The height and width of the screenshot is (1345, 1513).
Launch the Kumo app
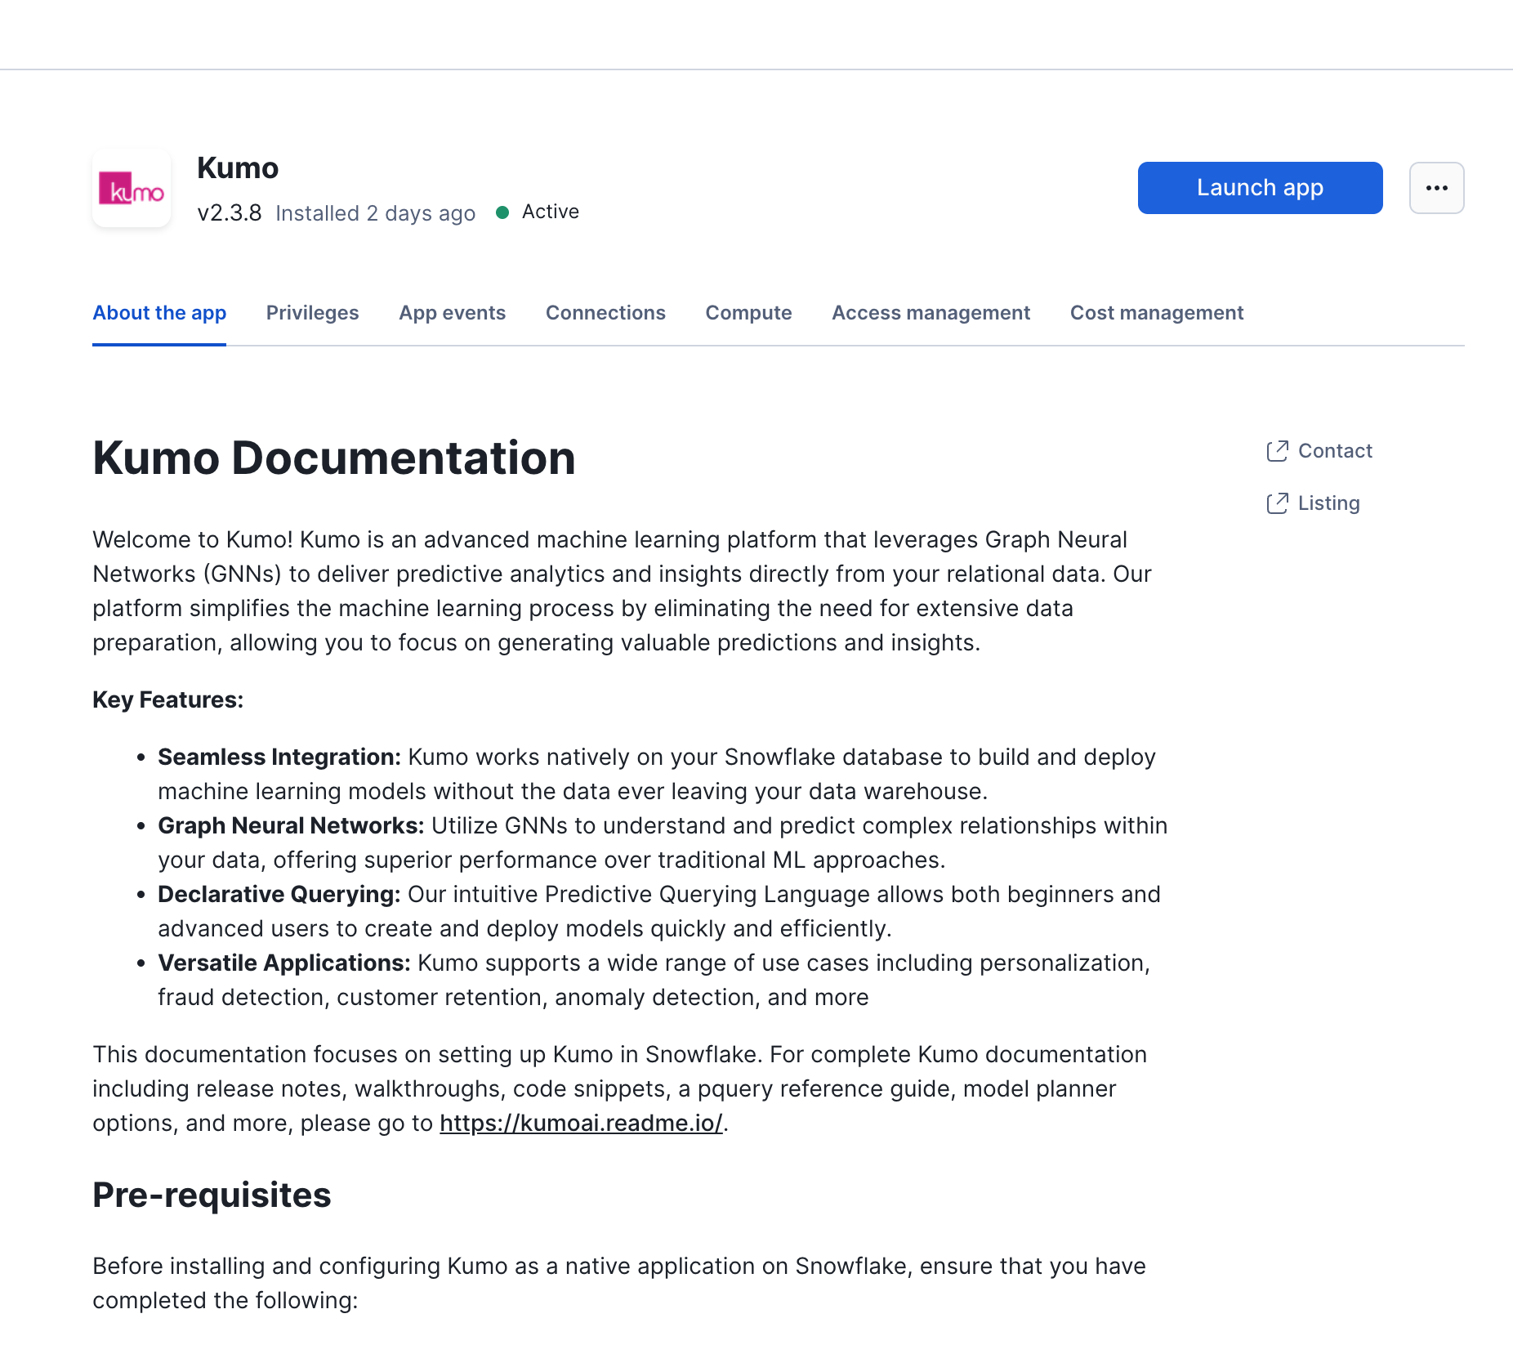point(1260,188)
